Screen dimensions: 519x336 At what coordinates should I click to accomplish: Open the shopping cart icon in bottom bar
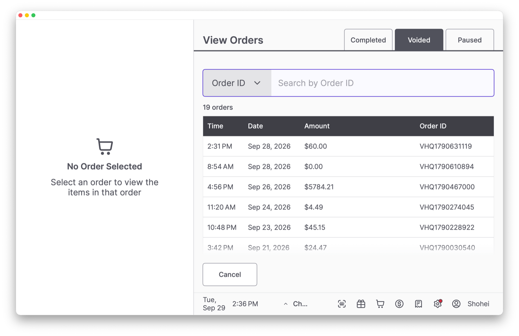point(380,304)
